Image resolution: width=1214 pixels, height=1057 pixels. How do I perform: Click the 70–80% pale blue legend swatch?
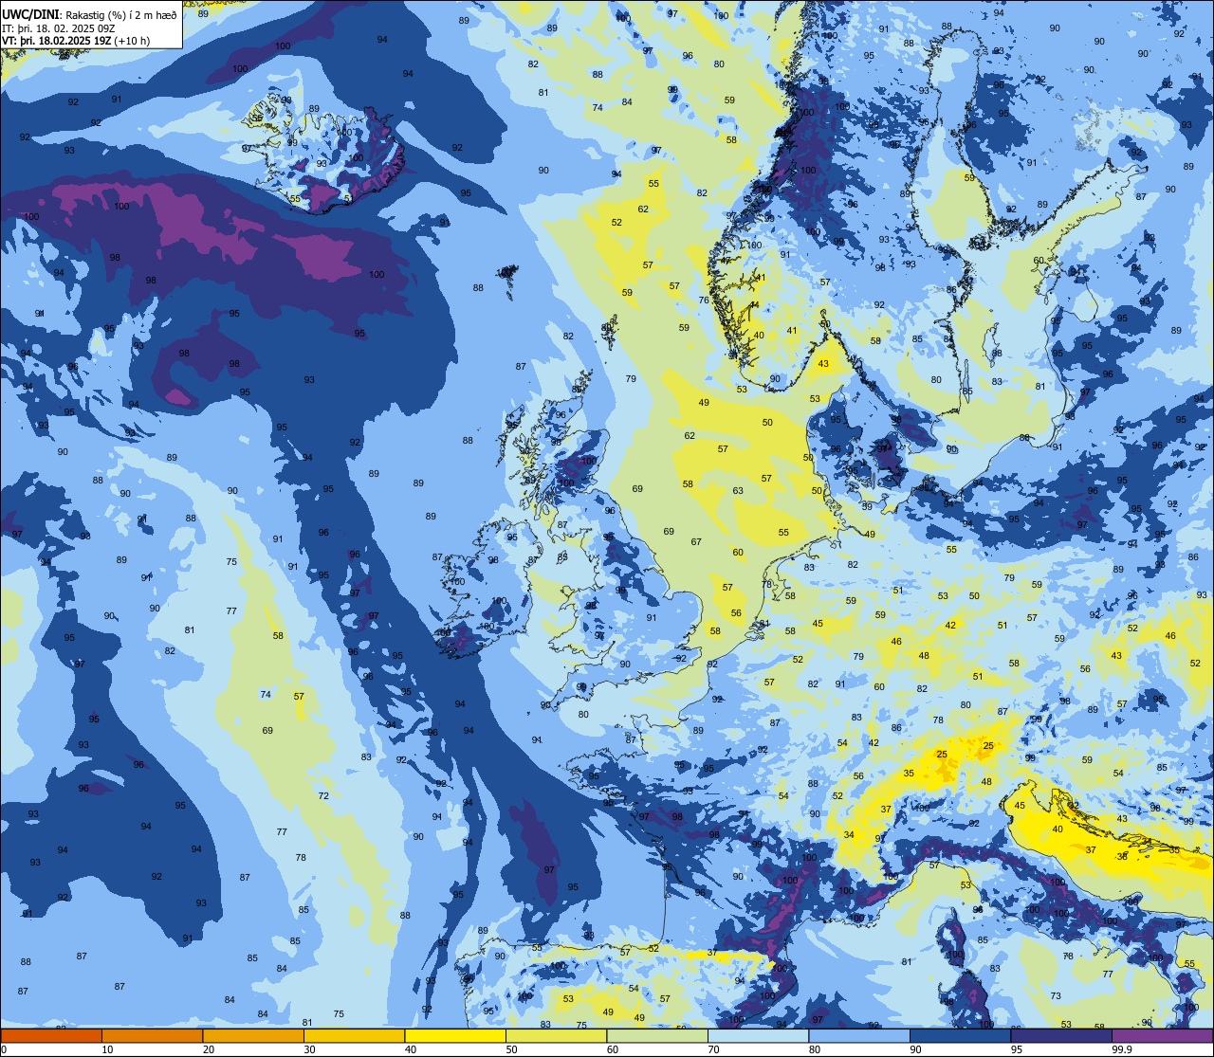[x=758, y=1035]
